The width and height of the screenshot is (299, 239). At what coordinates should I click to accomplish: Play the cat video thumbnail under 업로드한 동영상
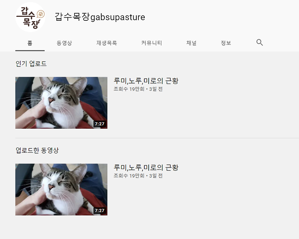[x=61, y=189]
